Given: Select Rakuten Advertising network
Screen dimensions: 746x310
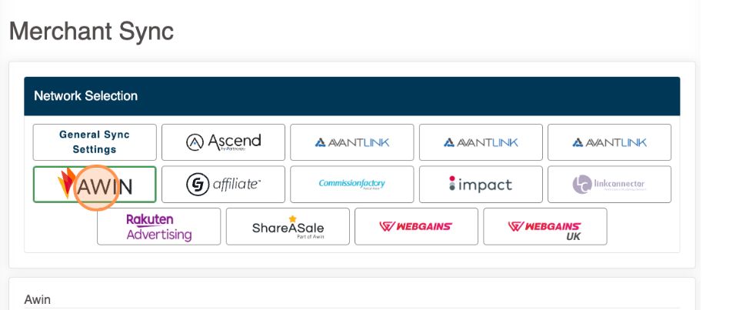Looking at the screenshot, I should [159, 227].
